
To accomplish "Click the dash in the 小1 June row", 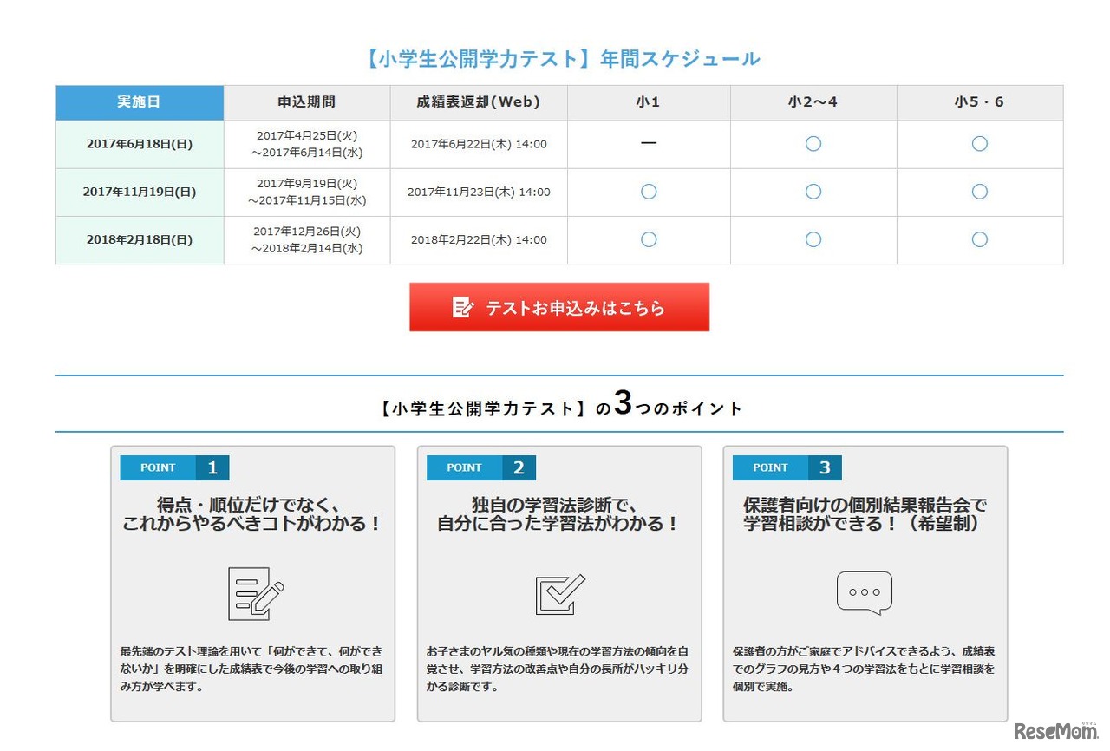I will click(647, 144).
